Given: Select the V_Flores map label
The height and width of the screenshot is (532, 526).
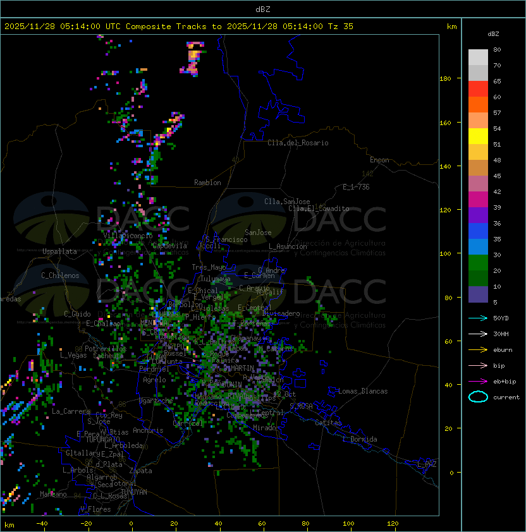Looking at the screenshot, I should 95,509.
